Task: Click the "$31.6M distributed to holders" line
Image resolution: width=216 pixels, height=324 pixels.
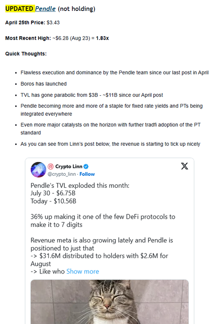Action: pos(99,256)
